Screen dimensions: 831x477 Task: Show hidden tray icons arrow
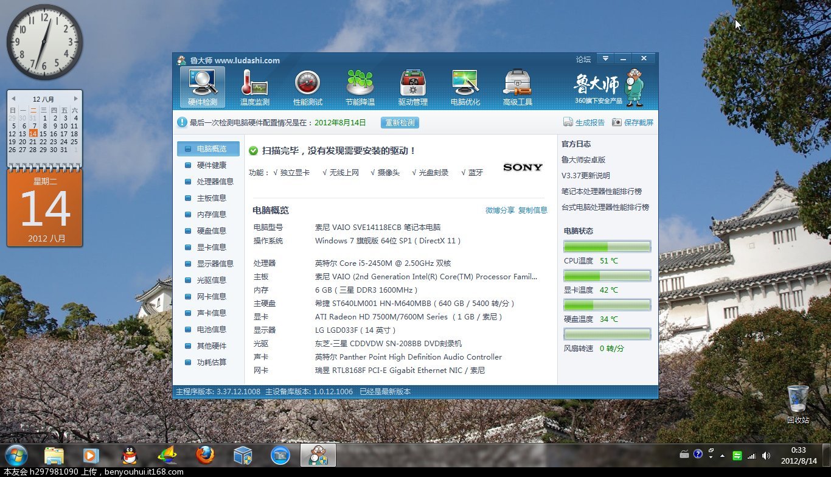723,455
